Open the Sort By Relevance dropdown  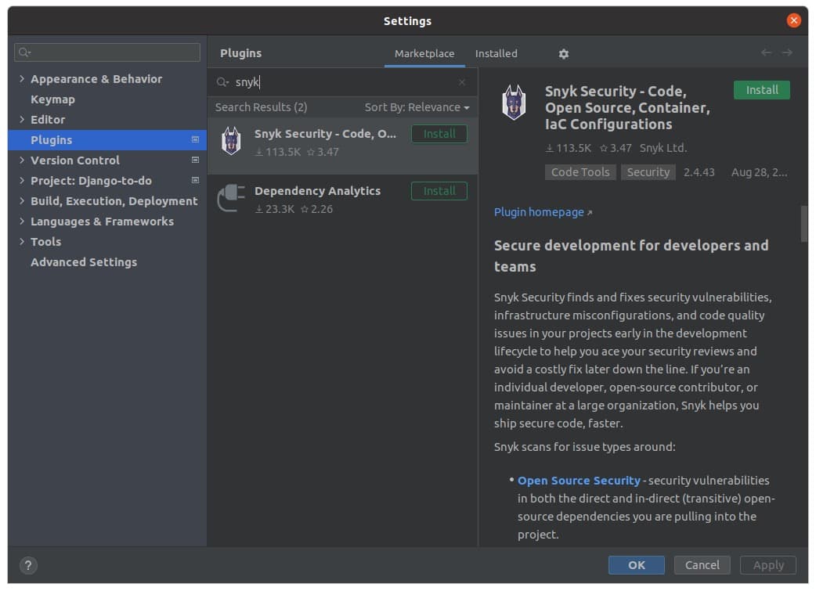click(x=417, y=107)
